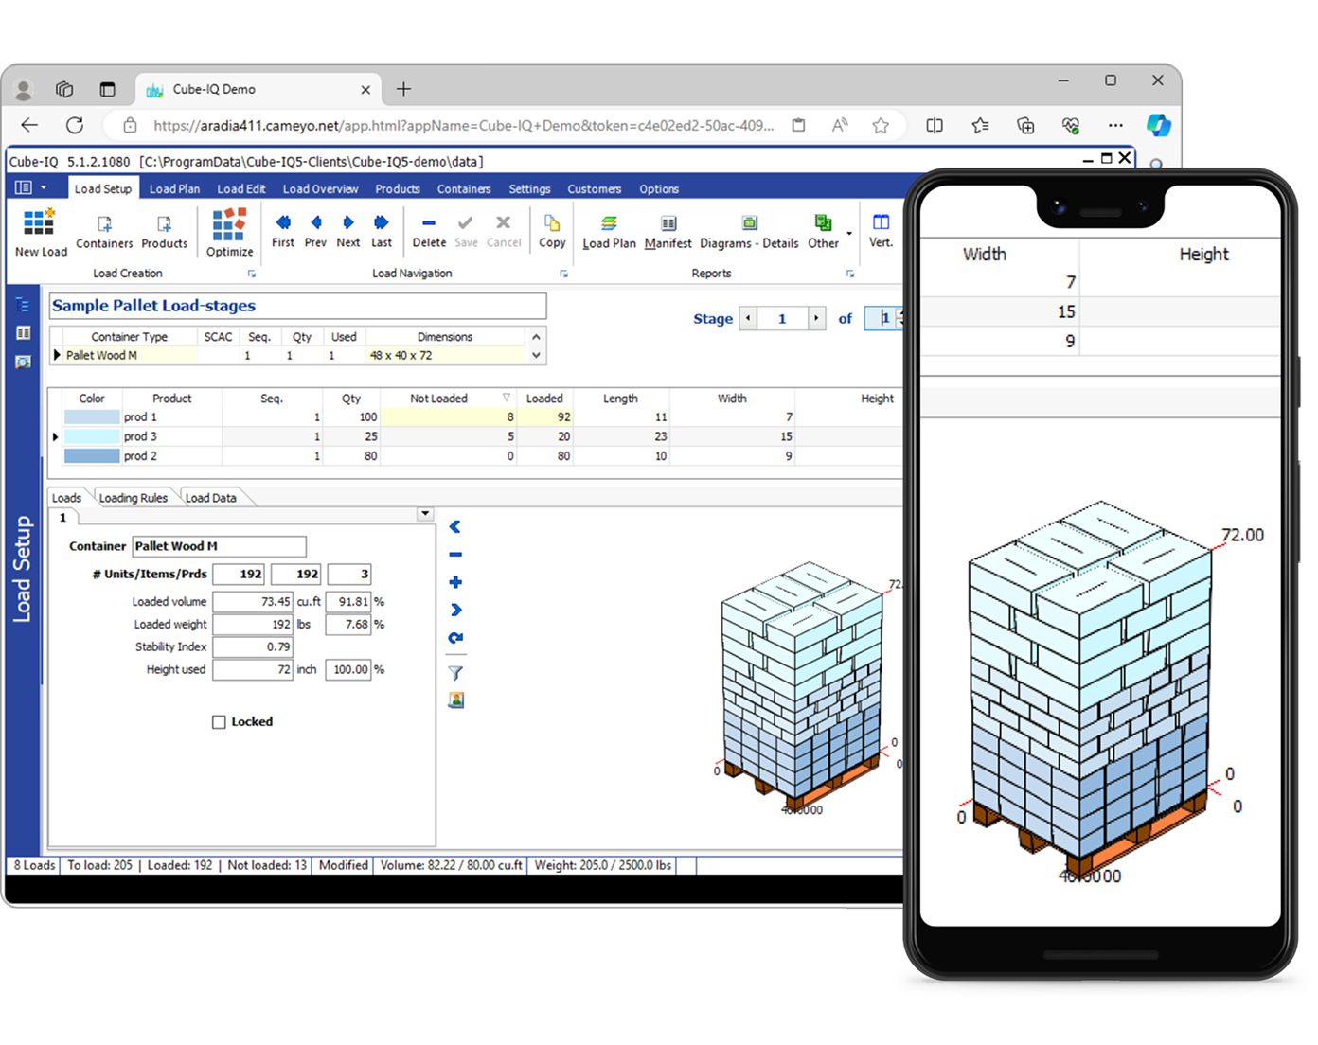Select the Loads tab
The height and width of the screenshot is (1045, 1318).
[66, 498]
